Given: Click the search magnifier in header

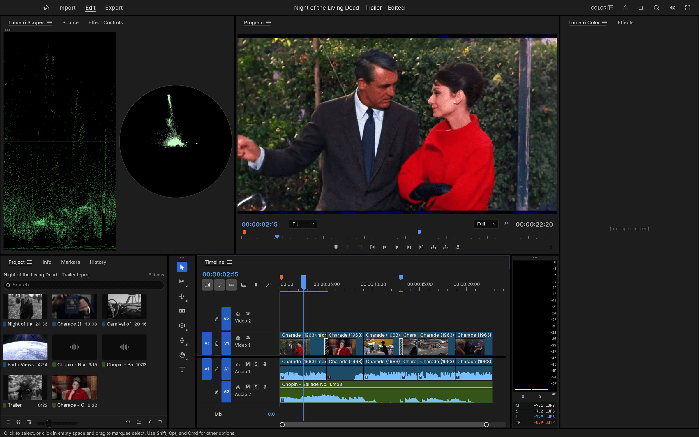Looking at the screenshot, I should point(656,8).
